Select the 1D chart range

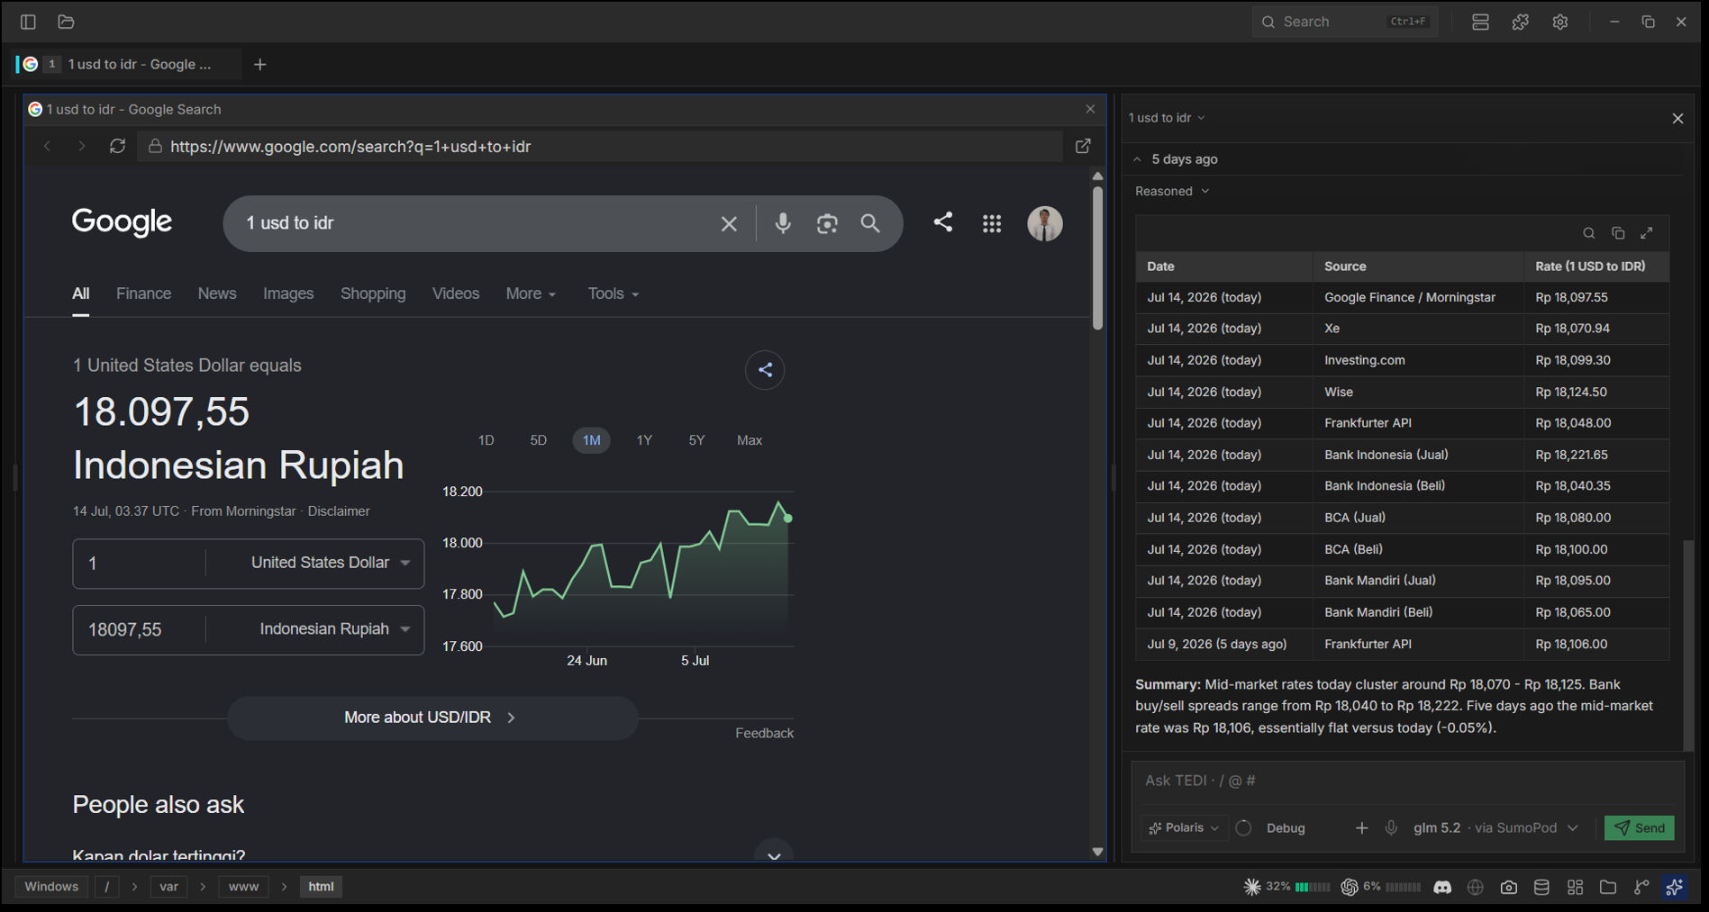click(x=486, y=440)
